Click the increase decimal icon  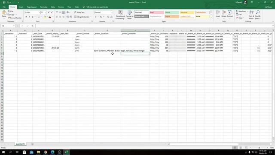[x=108, y=17]
